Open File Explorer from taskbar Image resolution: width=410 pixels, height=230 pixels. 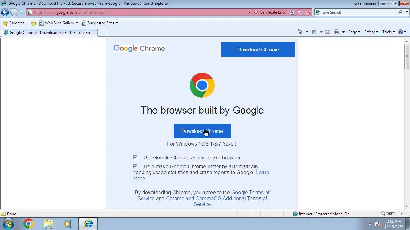(x=48, y=224)
